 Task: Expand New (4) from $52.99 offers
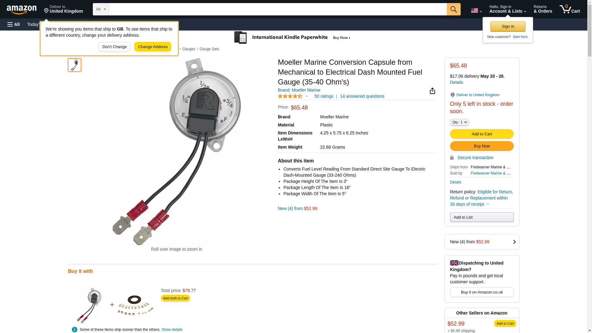click(x=482, y=242)
